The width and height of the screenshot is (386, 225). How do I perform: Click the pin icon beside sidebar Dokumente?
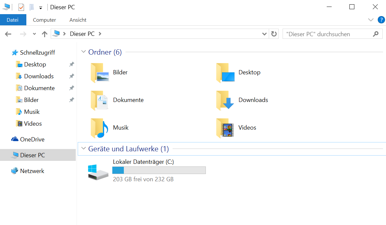(x=72, y=88)
